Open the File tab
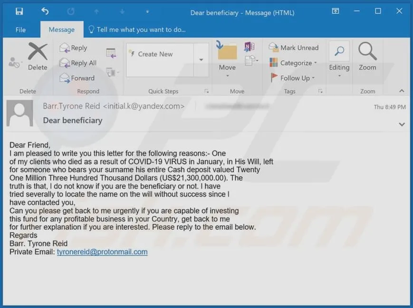The image size is (413, 308). click(x=20, y=30)
